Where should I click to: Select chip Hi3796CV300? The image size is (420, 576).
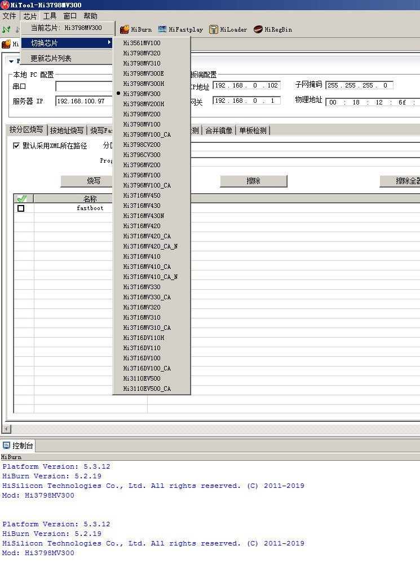click(152, 155)
